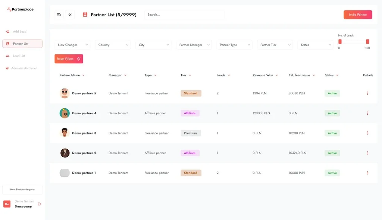Open the Country filter dropdown
Screen dimensions: 382x220
coord(113,45)
